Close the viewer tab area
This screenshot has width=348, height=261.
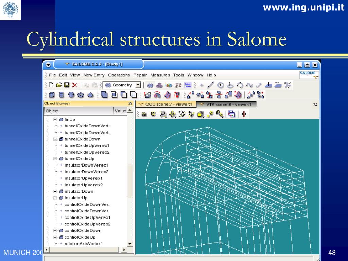(x=315, y=105)
